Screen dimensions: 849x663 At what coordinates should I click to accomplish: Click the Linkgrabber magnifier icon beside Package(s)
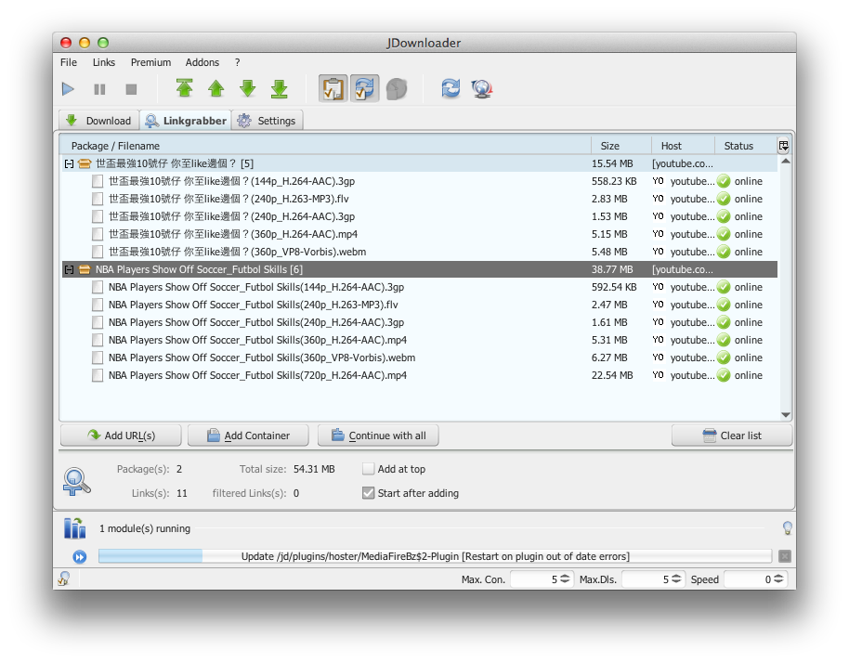coord(76,481)
